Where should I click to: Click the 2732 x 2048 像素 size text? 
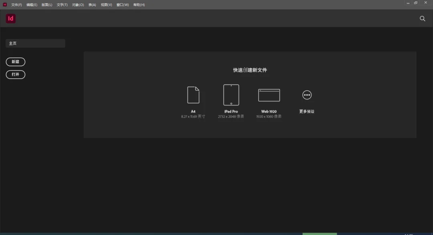[231, 117]
